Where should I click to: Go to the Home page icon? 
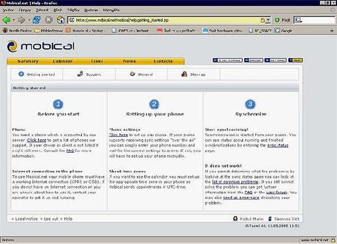point(61,20)
